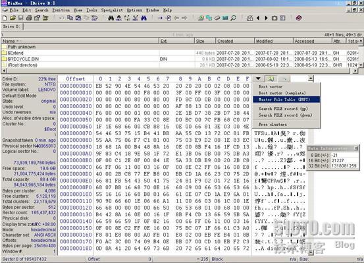Click the Find Text binoculars icon
This screenshot has height=263, width=364.
111,18
